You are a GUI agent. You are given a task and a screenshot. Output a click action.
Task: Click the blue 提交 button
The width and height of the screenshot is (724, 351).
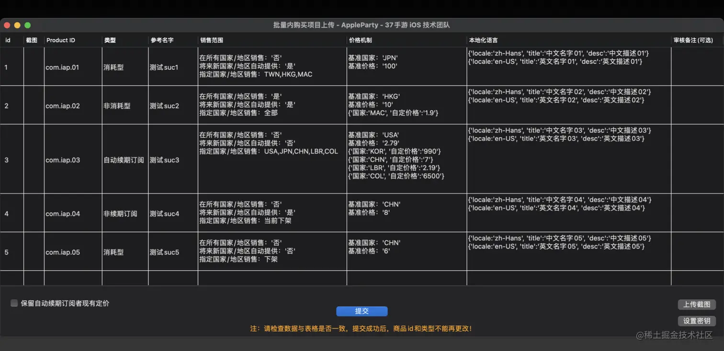tap(362, 311)
